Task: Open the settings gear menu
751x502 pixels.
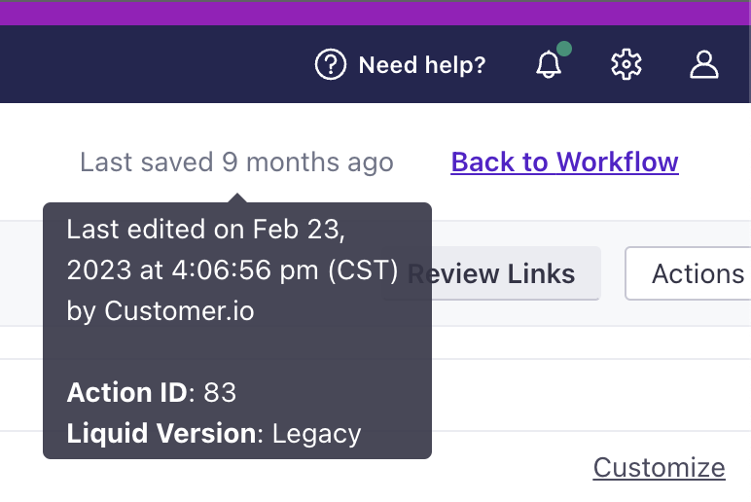Action: coord(626,65)
